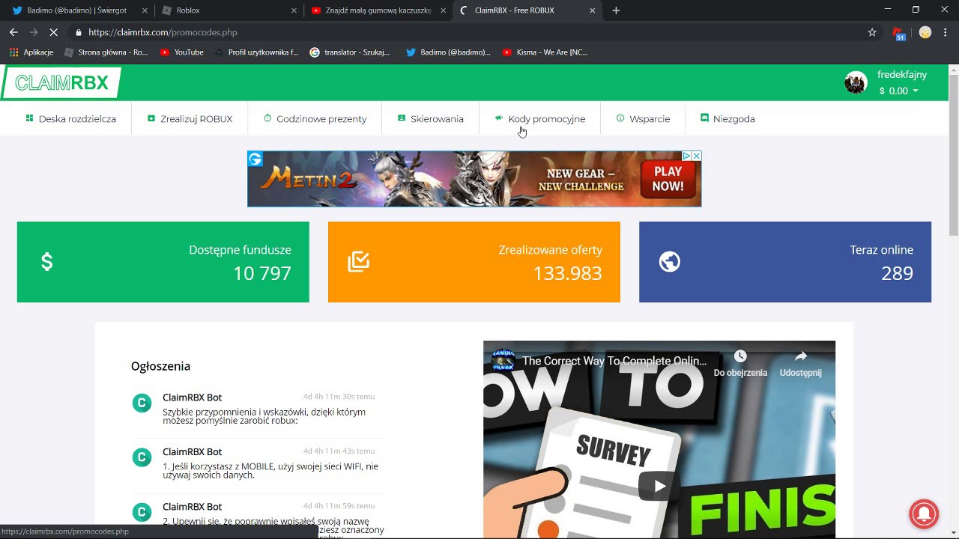Open Profil użytkownika bookmark
959x539 pixels.
[256, 52]
